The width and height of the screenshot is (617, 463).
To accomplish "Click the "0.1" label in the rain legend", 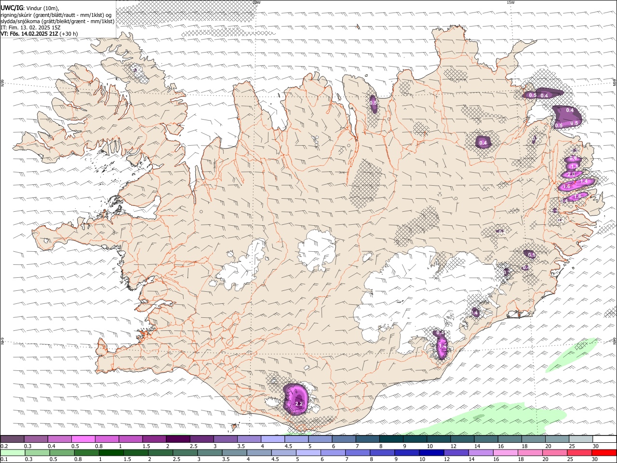I will (x=4, y=460).
